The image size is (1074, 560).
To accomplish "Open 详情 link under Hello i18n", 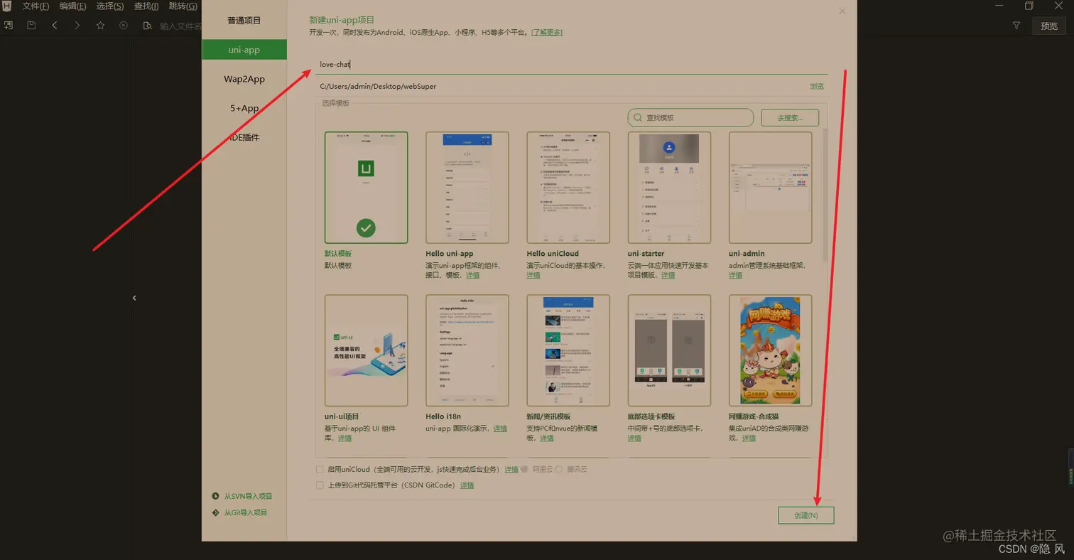I will click(x=500, y=429).
